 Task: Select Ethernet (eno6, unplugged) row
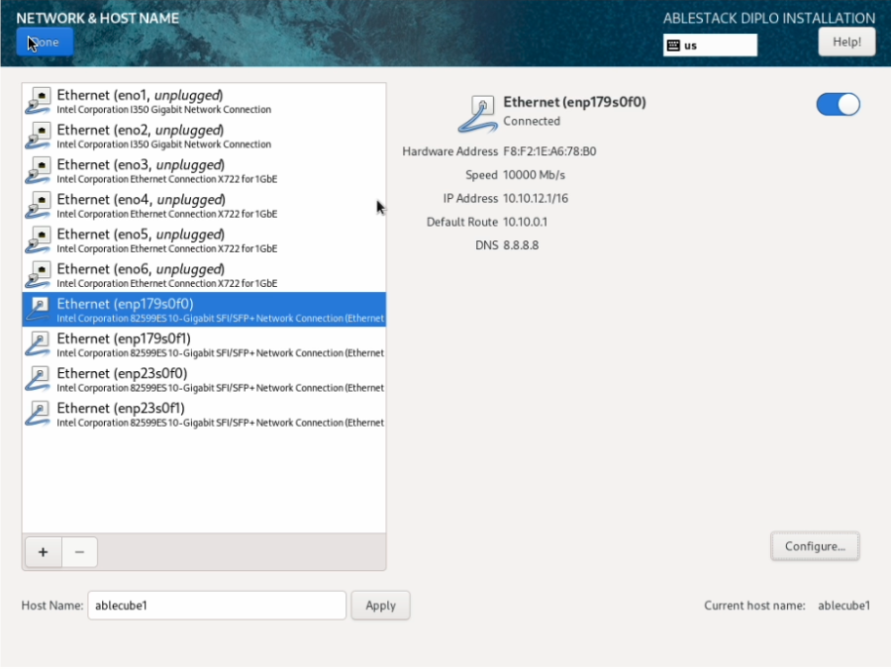(204, 274)
